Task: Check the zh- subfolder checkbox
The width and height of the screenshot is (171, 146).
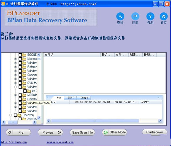Action: point(25,91)
